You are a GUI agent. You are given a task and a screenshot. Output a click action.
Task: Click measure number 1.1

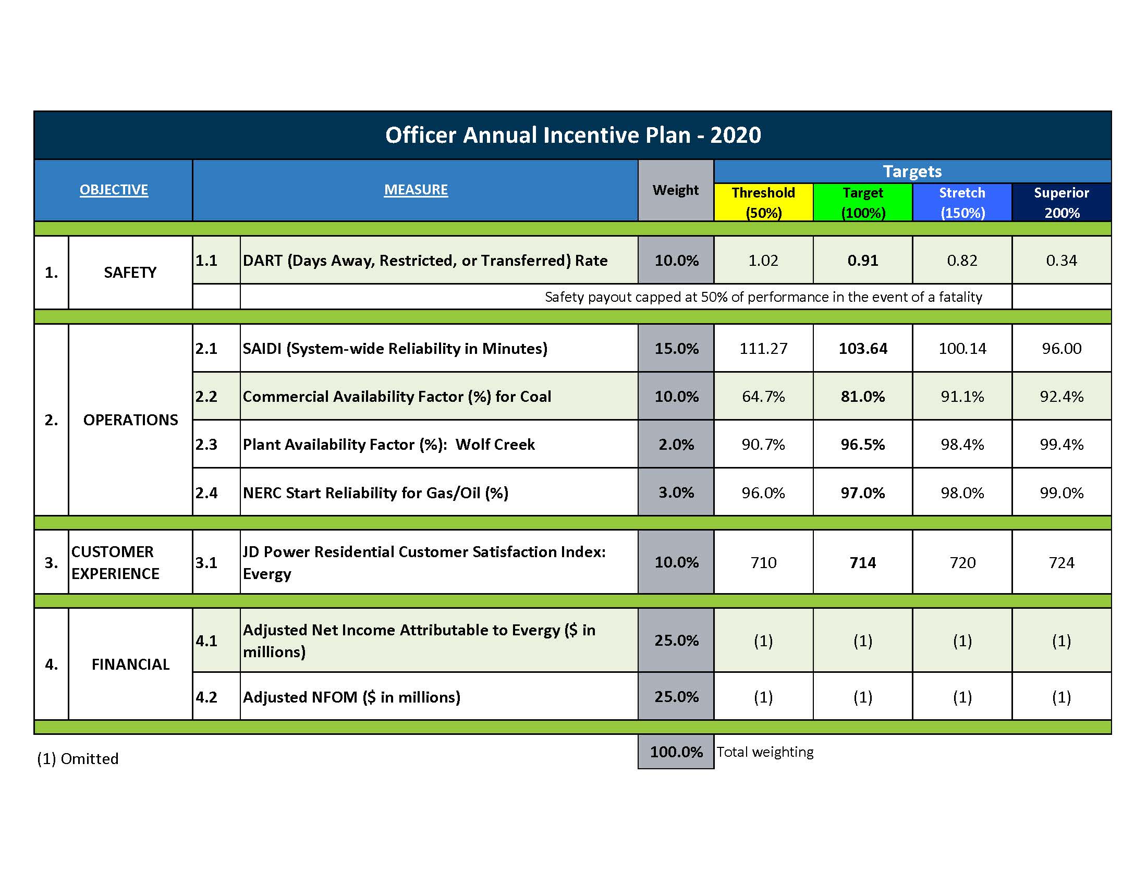206,261
